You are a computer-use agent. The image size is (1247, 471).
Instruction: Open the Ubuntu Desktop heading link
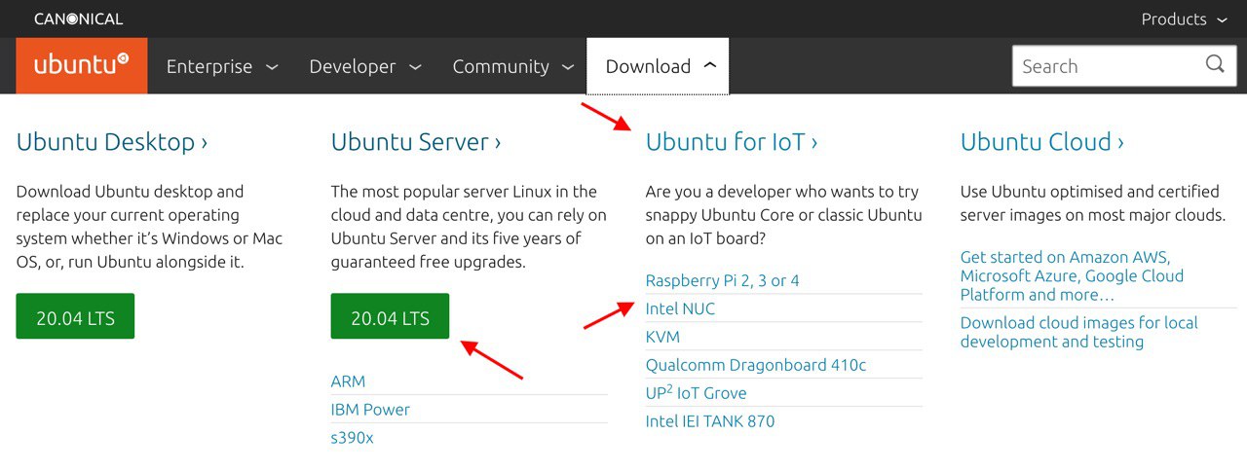pyautogui.click(x=112, y=142)
